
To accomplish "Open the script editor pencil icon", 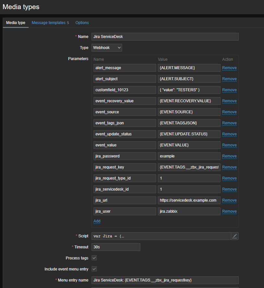I will point(234,236).
